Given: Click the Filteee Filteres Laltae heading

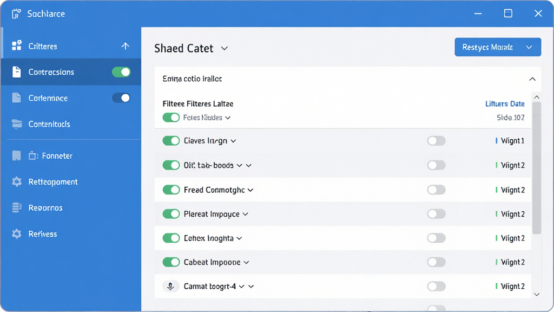Looking at the screenshot, I should (x=198, y=103).
